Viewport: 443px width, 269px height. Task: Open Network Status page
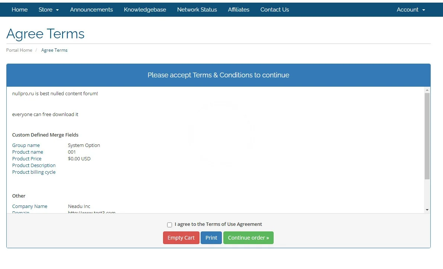coord(197,10)
